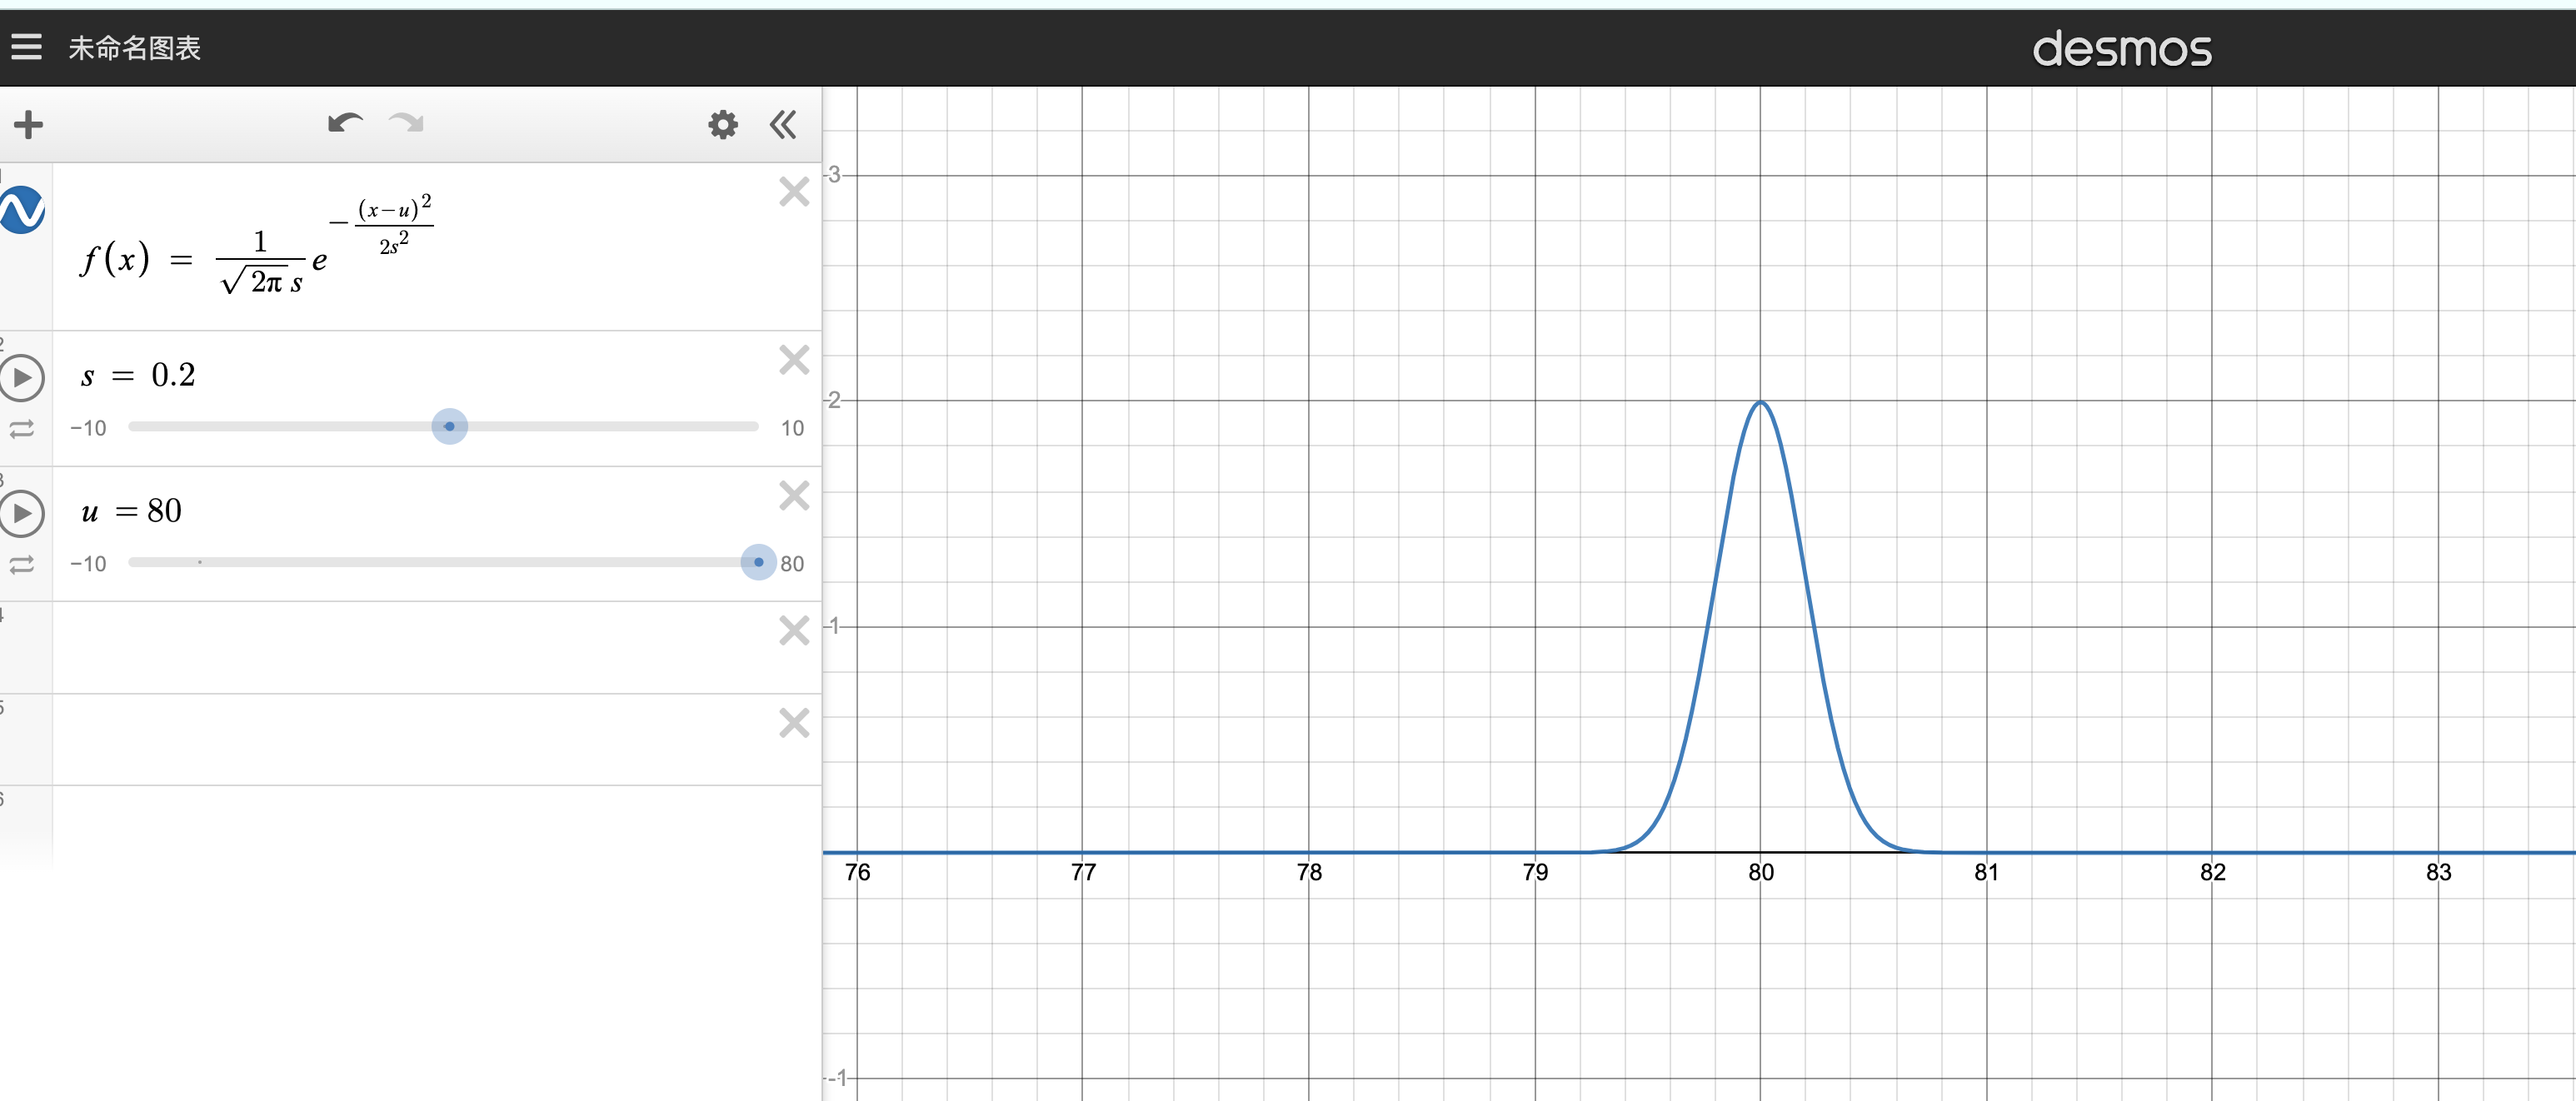The width and height of the screenshot is (2576, 1101).
Task: Click the s slider handle
Action: tap(449, 427)
